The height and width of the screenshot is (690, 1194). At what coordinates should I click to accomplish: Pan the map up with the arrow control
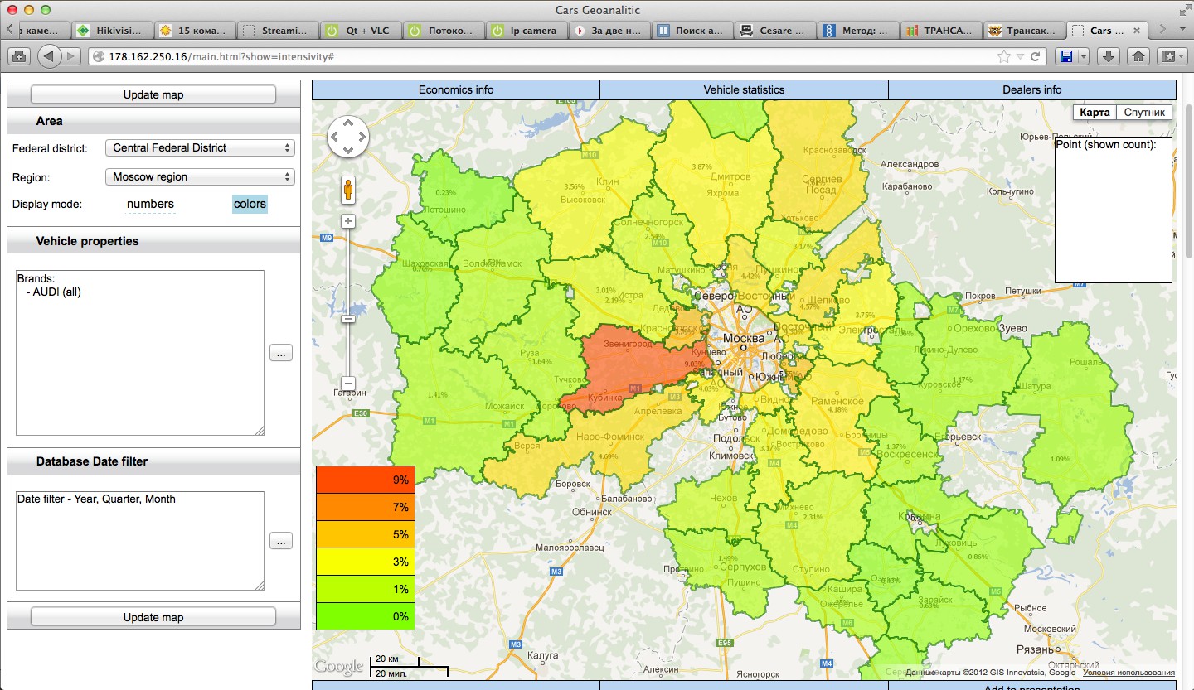tap(348, 123)
